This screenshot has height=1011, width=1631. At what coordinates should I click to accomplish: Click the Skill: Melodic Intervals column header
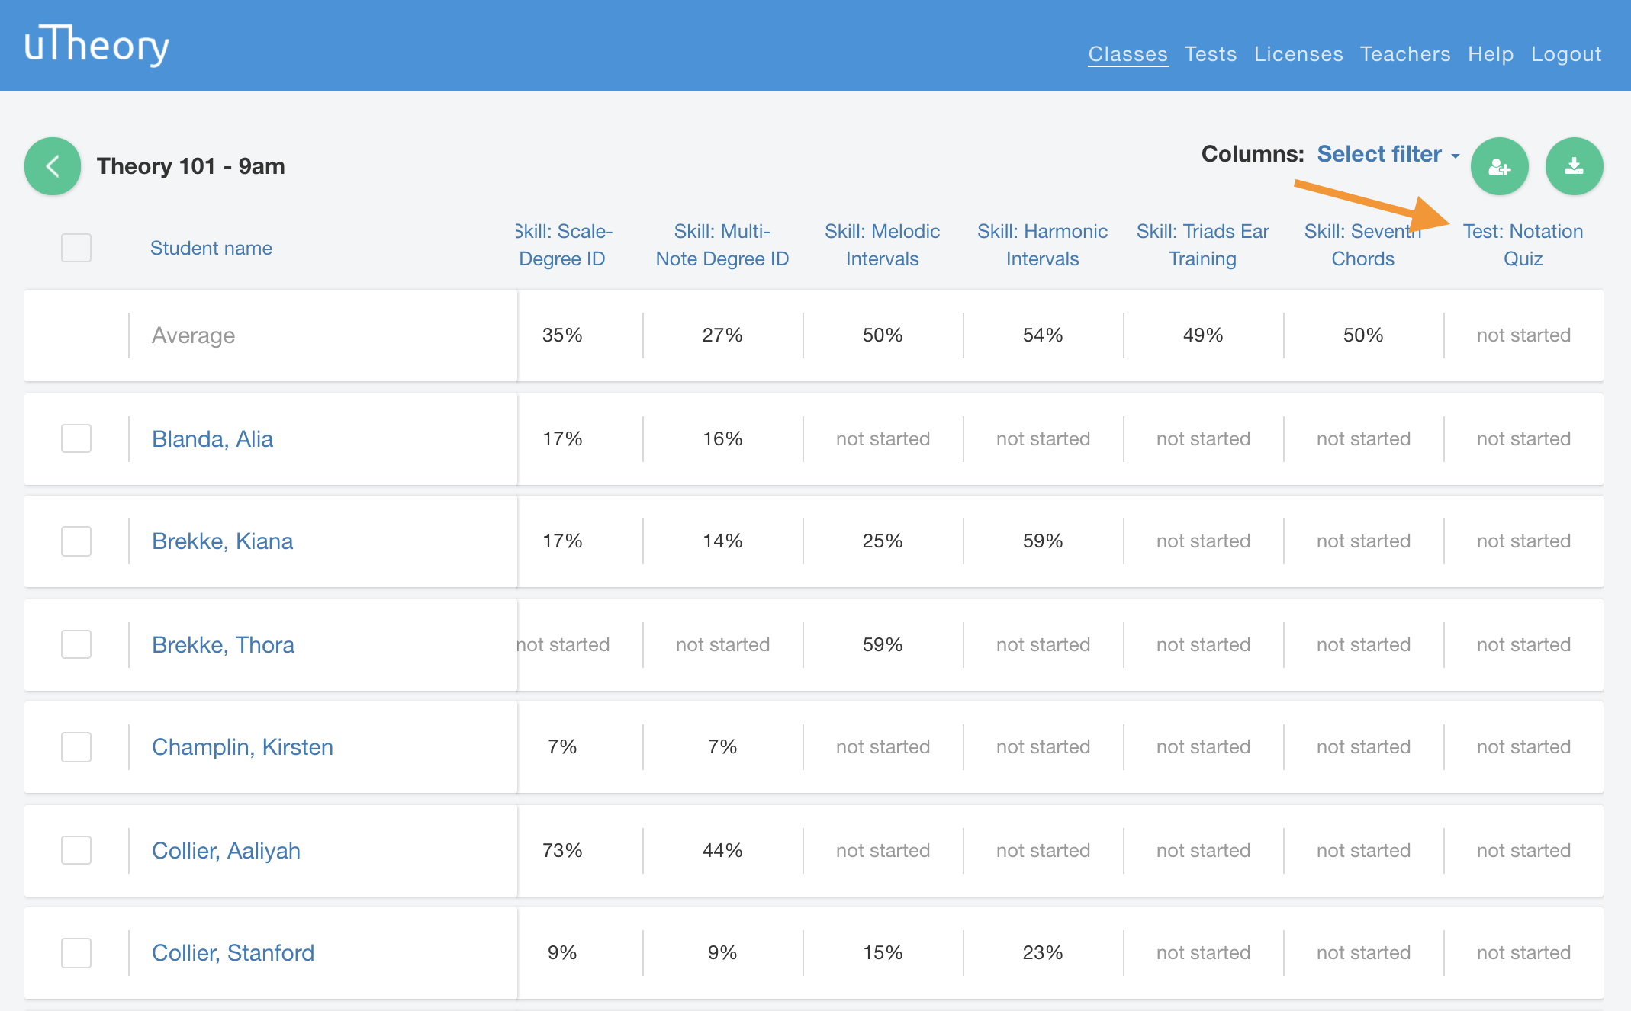(x=883, y=245)
